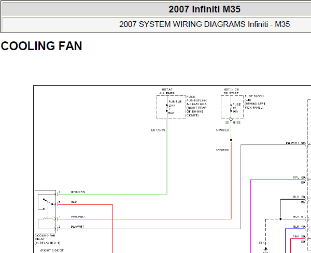Click the "WHT/GRN" label below the fusible link

pos(158,130)
